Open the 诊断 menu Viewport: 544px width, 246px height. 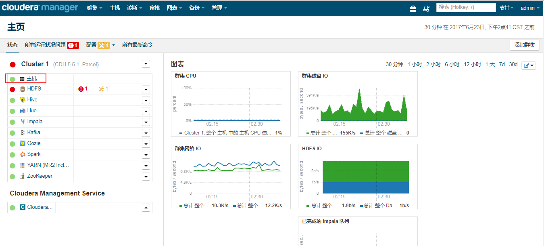click(135, 8)
